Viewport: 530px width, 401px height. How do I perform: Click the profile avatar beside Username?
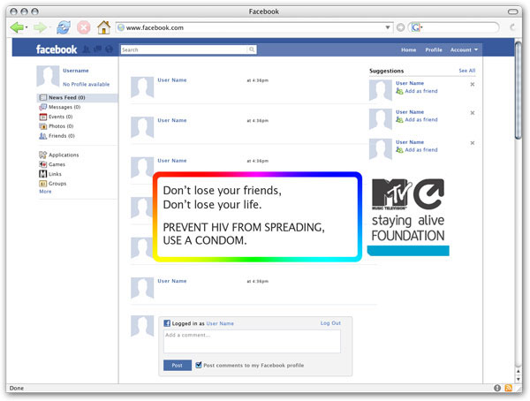[x=48, y=77]
